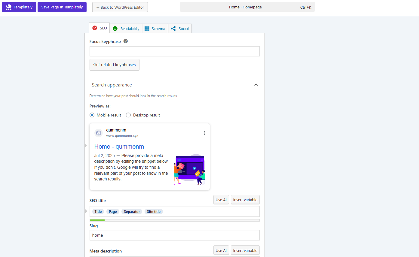Open the Home · Homepage command palette
419x257 pixels.
coord(247,7)
